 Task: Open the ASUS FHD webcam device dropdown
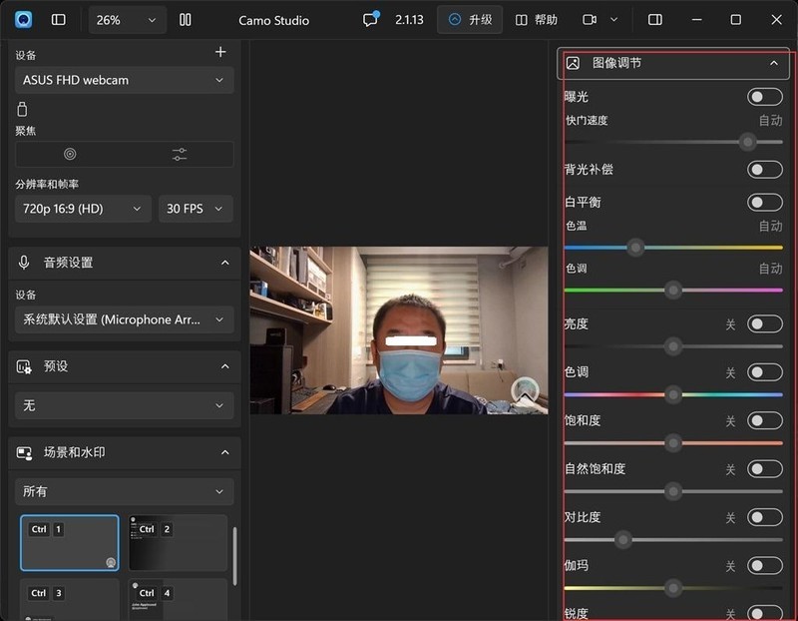124,80
